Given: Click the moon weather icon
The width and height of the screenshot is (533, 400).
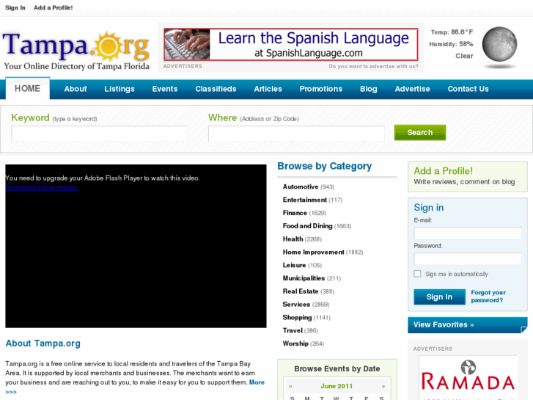Looking at the screenshot, I should pos(499,45).
